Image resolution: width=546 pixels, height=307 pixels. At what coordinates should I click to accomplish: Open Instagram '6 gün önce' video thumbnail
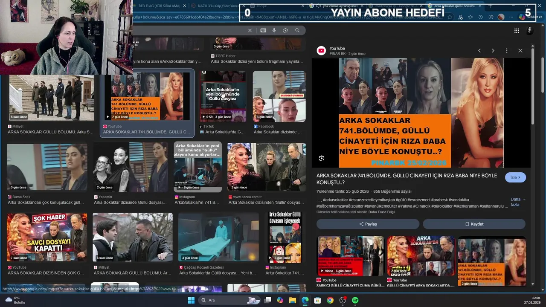click(x=197, y=166)
